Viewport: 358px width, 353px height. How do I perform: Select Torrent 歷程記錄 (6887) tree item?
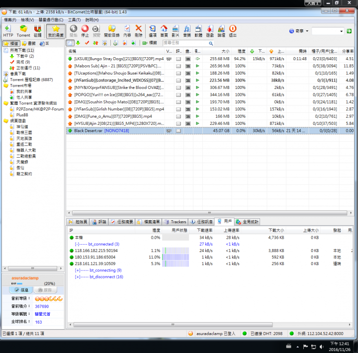(x=31, y=80)
